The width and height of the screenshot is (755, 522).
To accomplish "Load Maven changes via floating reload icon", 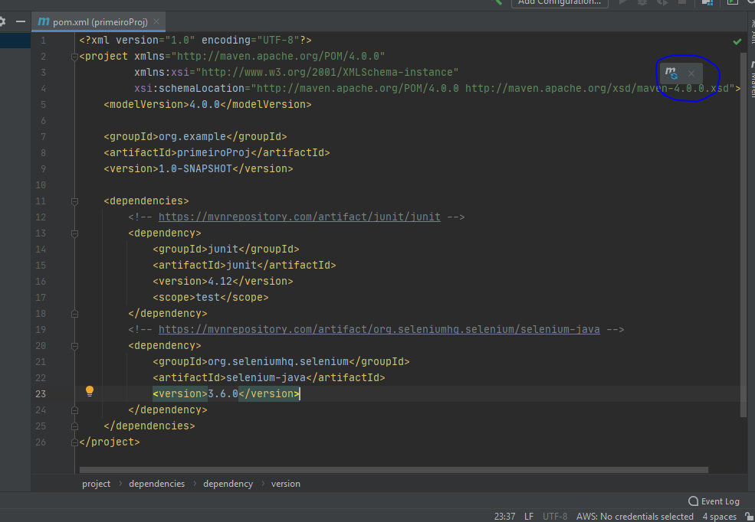I will point(669,73).
